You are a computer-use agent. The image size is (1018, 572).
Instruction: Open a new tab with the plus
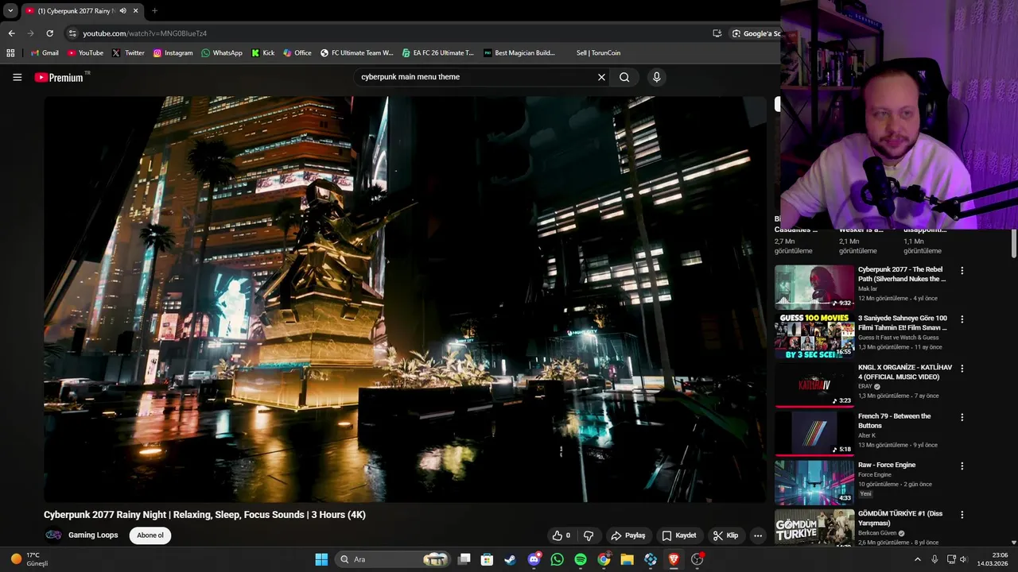pyautogui.click(x=154, y=10)
